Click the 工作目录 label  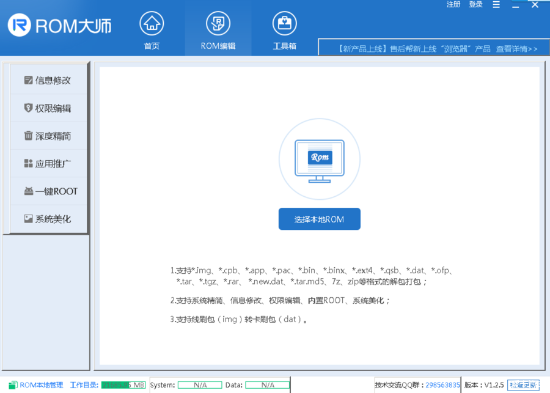[x=84, y=385]
